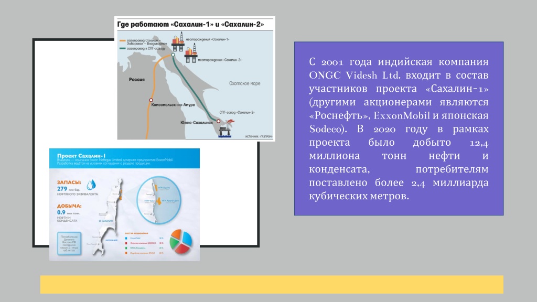The height and width of the screenshot is (302, 537).
Task: Click the Южно-Сахалинск city marker dot
Action: pos(219,121)
